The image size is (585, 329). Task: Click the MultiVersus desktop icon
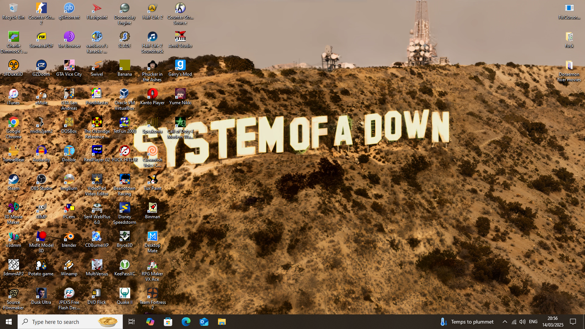97,268
